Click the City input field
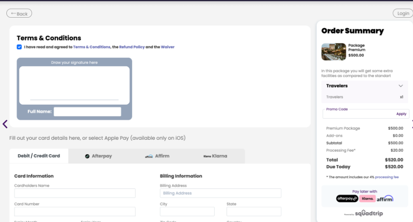413x222 pixels. click(187, 212)
